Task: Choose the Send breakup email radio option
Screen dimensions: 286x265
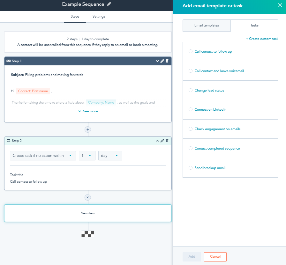Action: [191, 168]
